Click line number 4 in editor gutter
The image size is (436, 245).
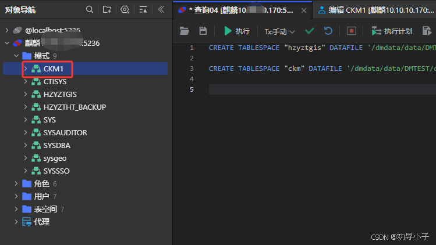192,79
